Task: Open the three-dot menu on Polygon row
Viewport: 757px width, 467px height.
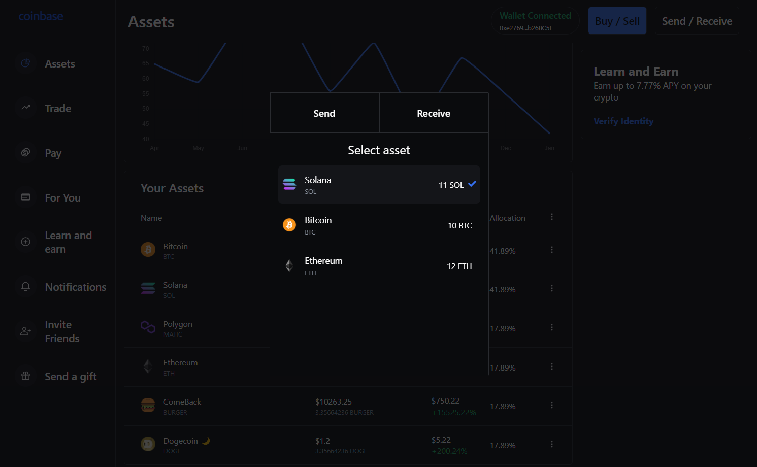Action: point(552,327)
